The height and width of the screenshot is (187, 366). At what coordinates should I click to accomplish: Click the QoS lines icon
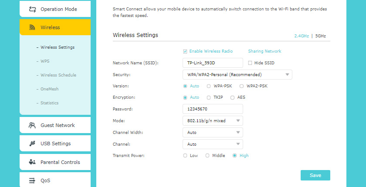click(32, 180)
